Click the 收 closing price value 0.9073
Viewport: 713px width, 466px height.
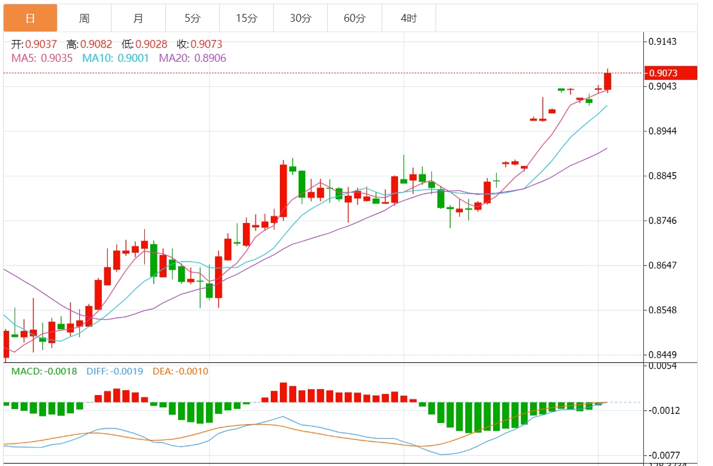[x=208, y=44]
